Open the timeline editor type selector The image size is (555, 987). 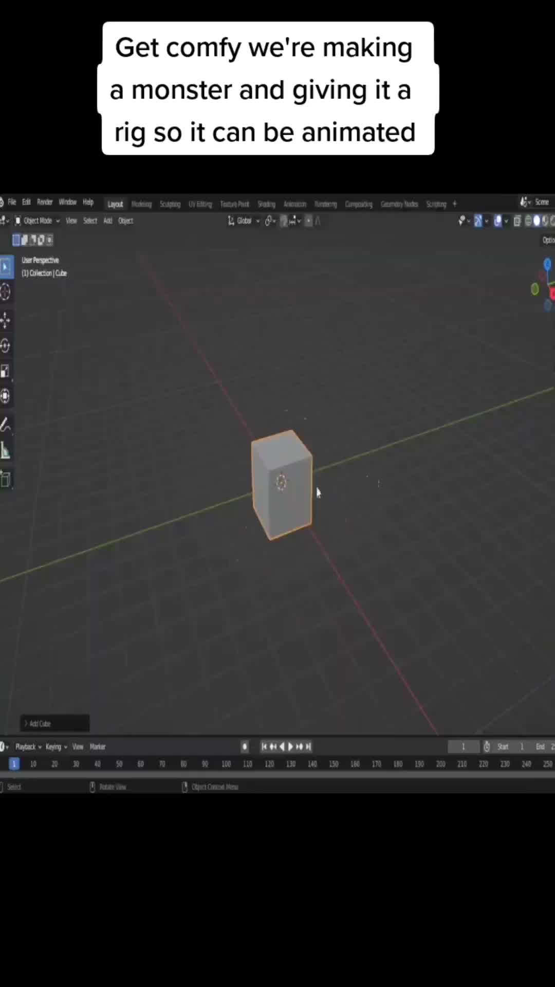pos(4,746)
